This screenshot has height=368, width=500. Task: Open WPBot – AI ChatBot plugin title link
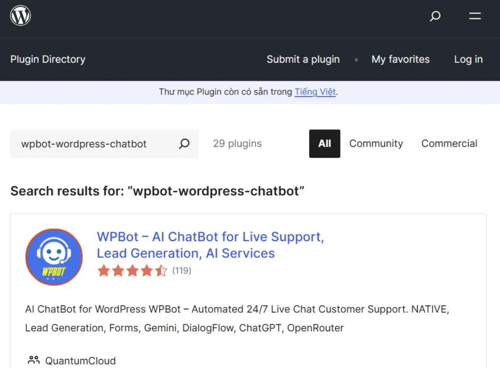pyautogui.click(x=210, y=245)
